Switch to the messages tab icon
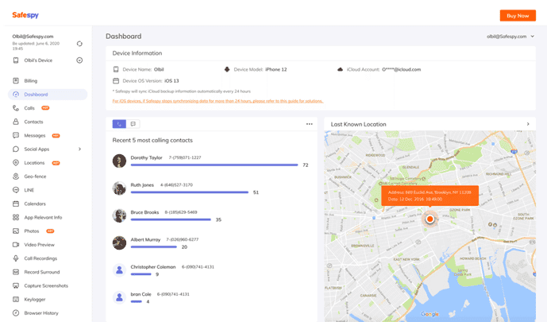547x322 pixels. [133, 124]
